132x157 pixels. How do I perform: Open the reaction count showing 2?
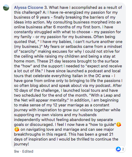pos(123,149)
